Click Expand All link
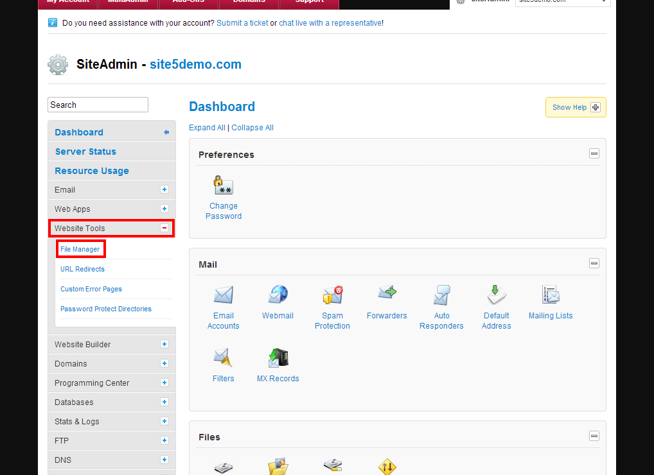654x475 pixels. pyautogui.click(x=207, y=128)
